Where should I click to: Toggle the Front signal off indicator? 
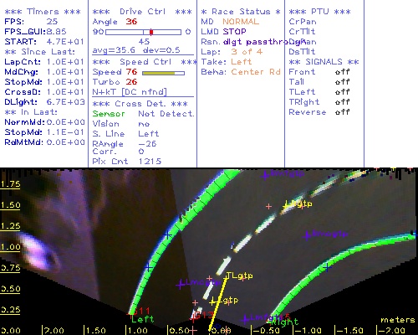coord(343,72)
